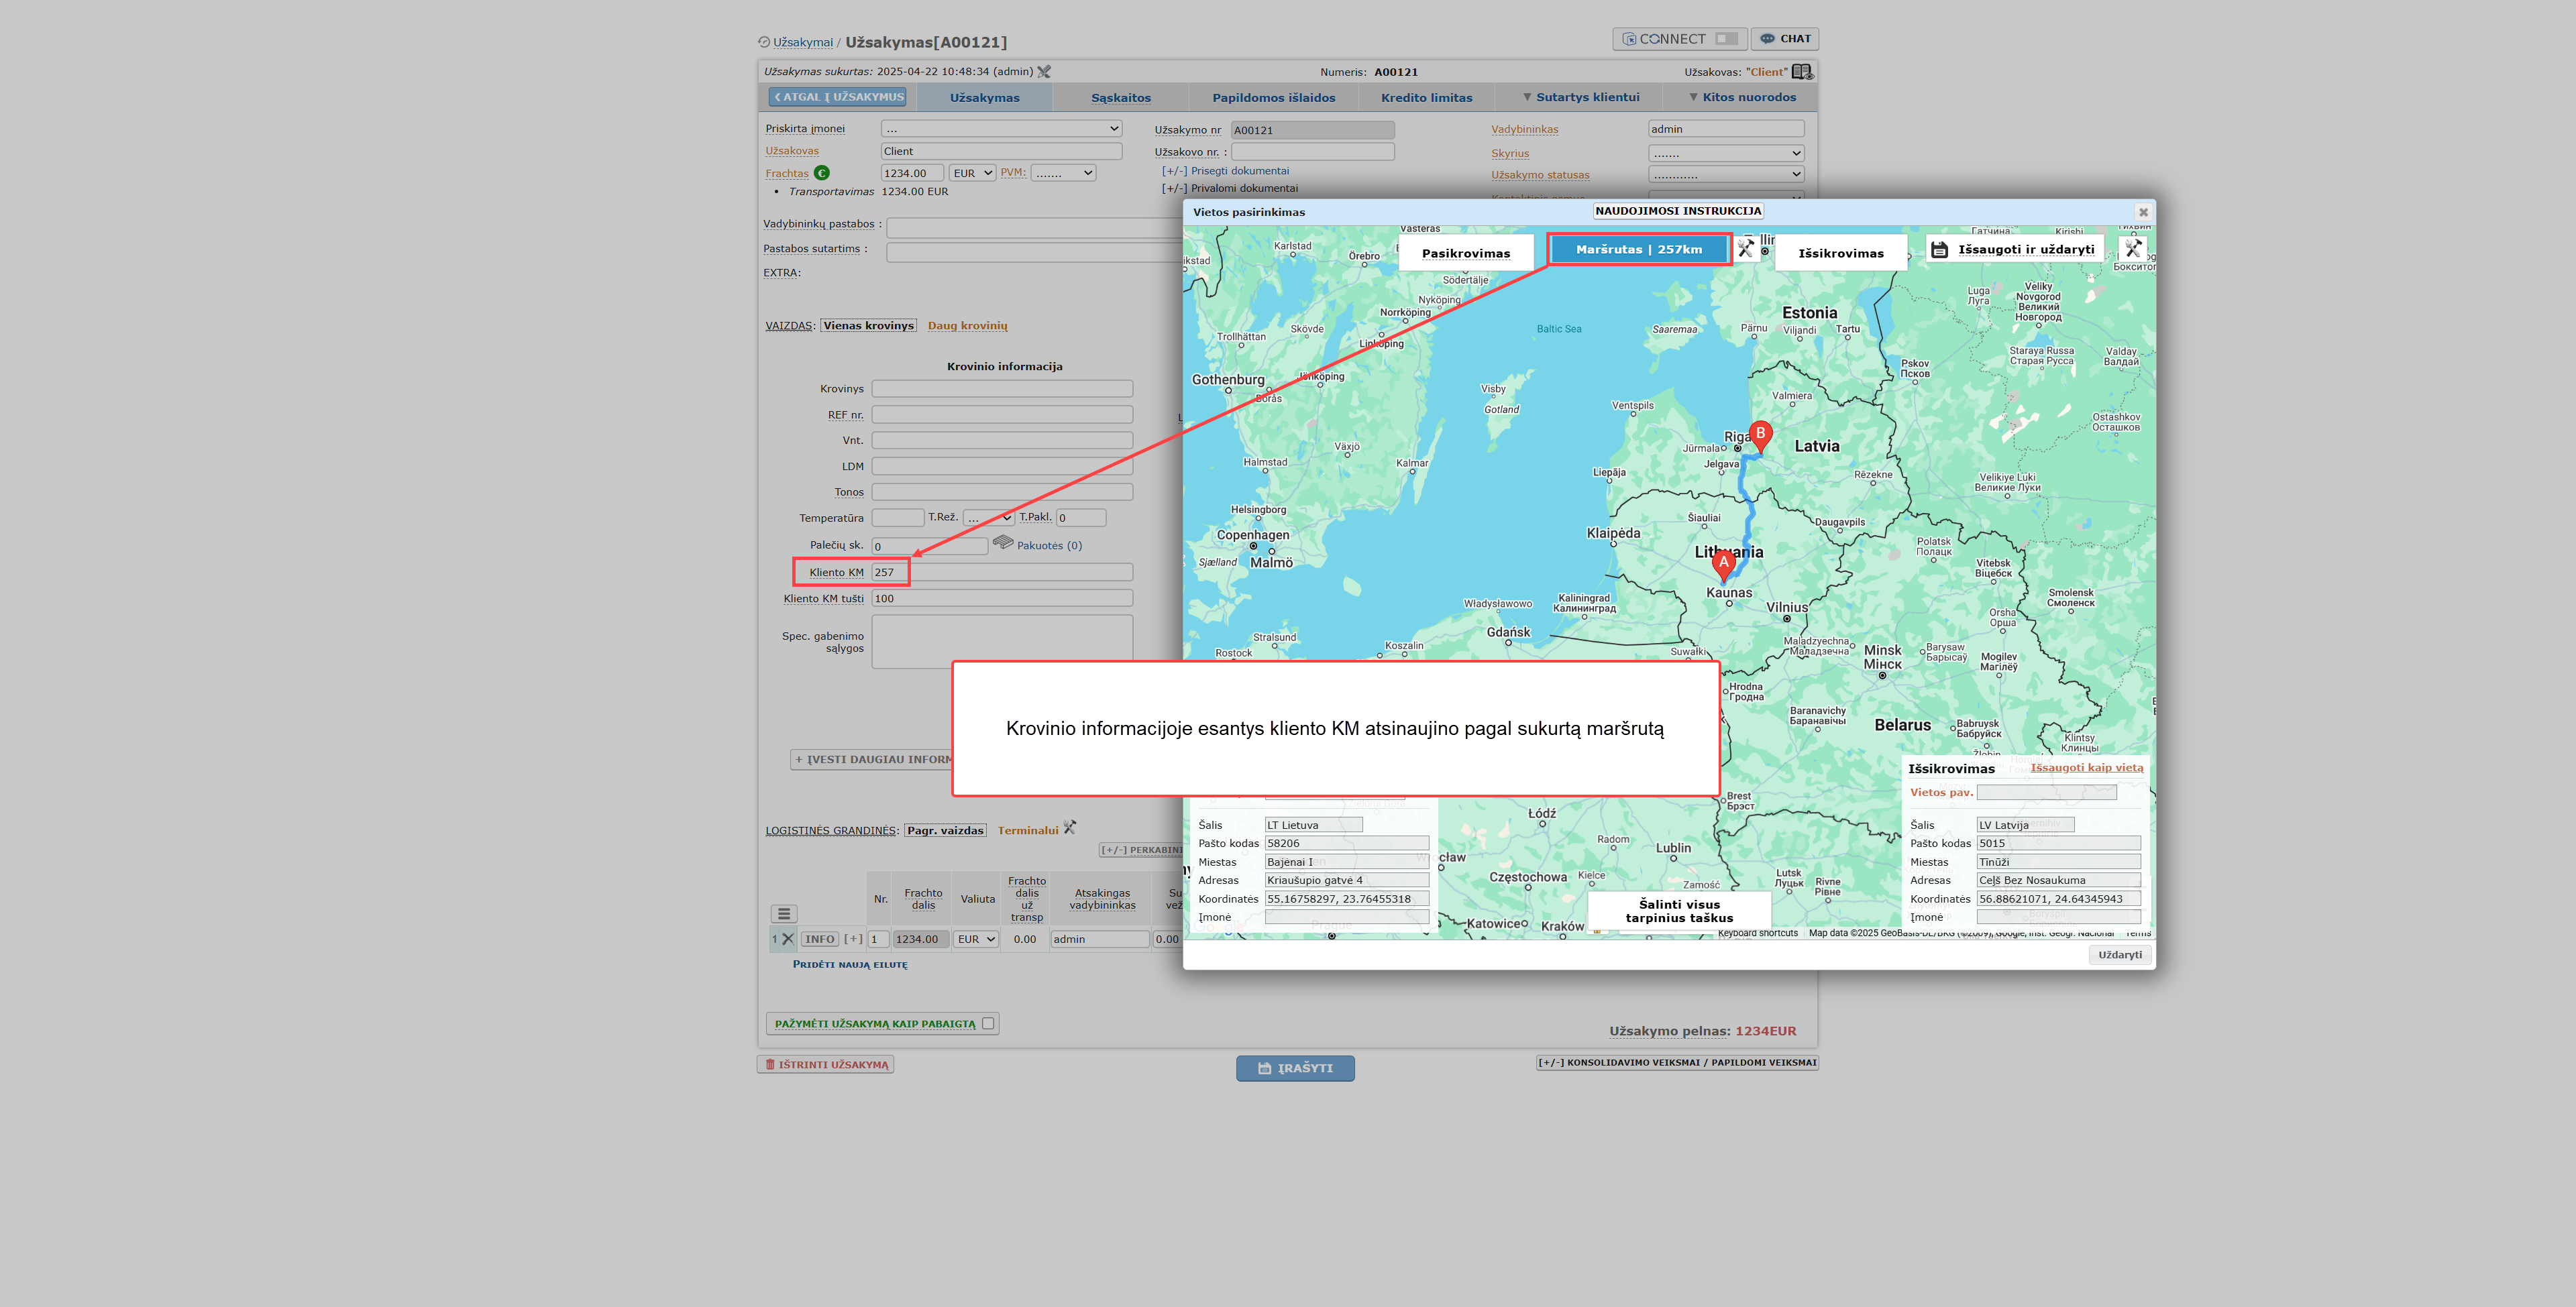Viewport: 2576px width, 1307px height.
Task: Click the Užsakovo nr. input field
Action: click(1312, 152)
